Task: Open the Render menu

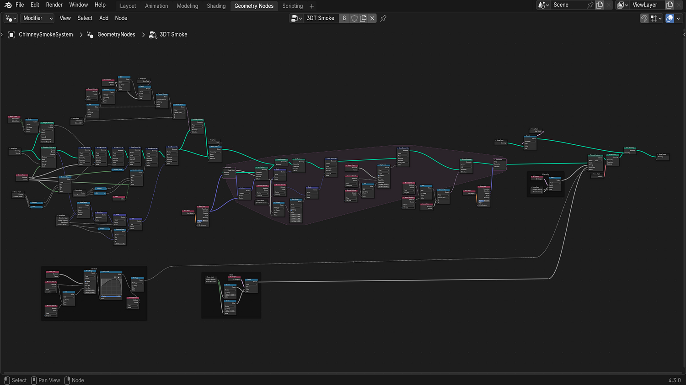Action: pos(54,5)
